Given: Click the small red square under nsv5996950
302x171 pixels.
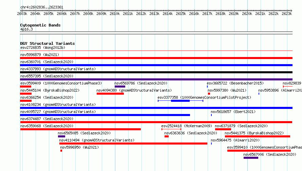Looking at the screenshot, I should 61,151.
